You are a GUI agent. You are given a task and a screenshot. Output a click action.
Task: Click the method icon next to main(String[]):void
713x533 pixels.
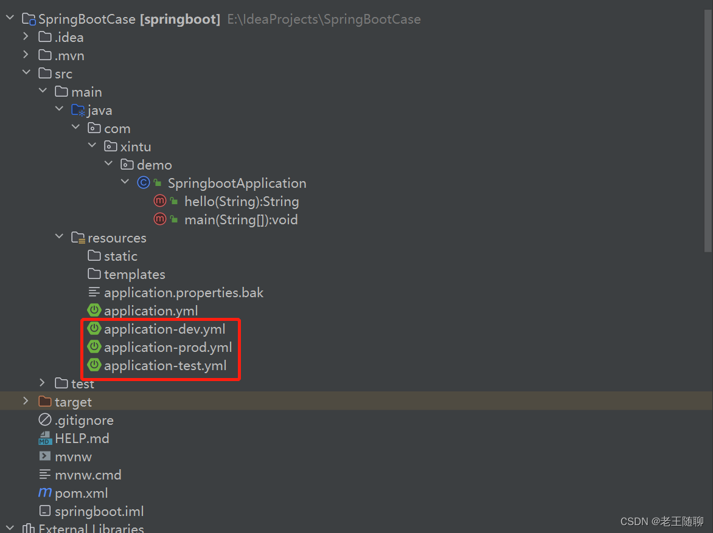pos(159,219)
